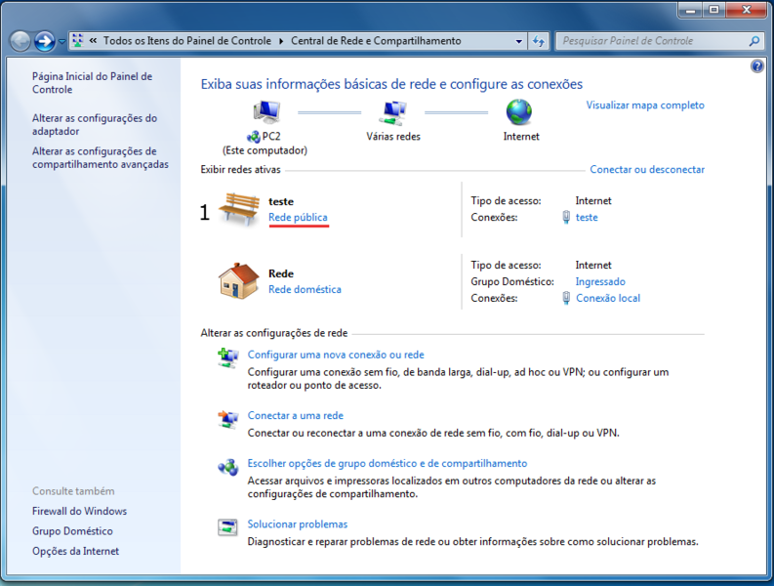This screenshot has height=586, width=774.
Task: Click the Rede network name heading
Action: coord(281,273)
